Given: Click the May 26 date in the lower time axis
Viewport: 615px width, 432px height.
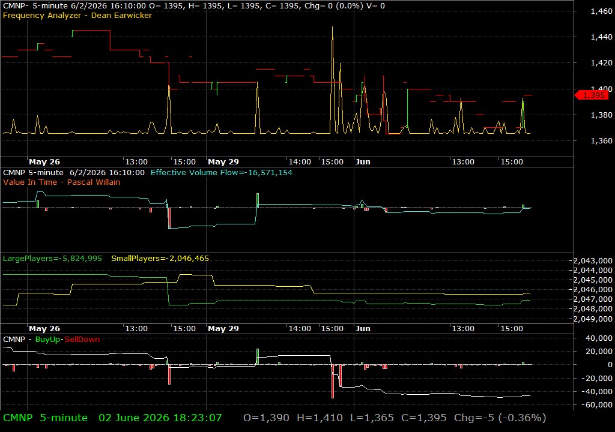Looking at the screenshot, I should click(44, 329).
